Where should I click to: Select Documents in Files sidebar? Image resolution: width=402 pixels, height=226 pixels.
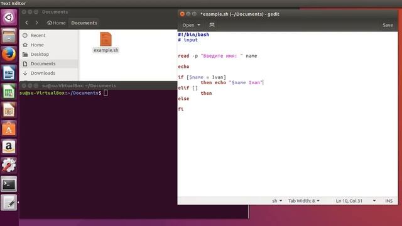pyautogui.click(x=49, y=63)
